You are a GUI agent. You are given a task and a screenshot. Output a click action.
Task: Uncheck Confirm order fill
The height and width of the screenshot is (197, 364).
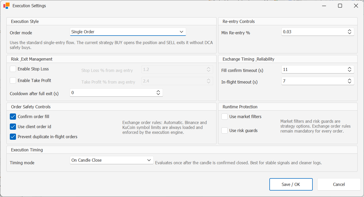pyautogui.click(x=13, y=117)
